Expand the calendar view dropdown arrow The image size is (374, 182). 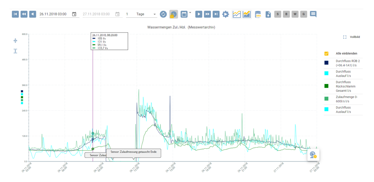click(190, 13)
